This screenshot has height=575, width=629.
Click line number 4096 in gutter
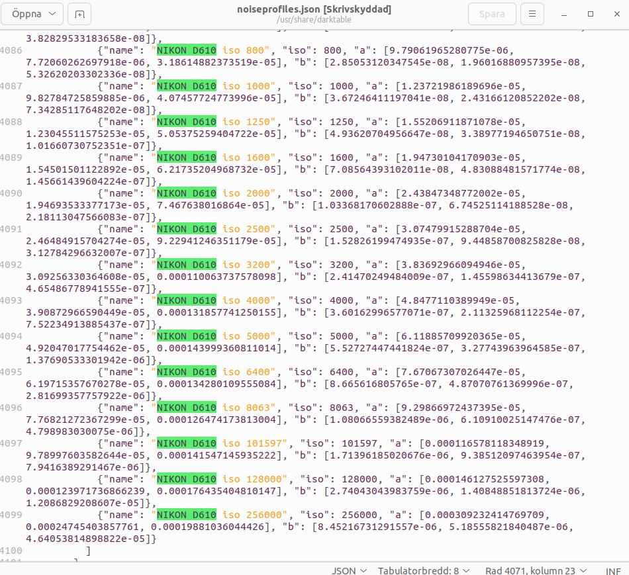coord(11,408)
